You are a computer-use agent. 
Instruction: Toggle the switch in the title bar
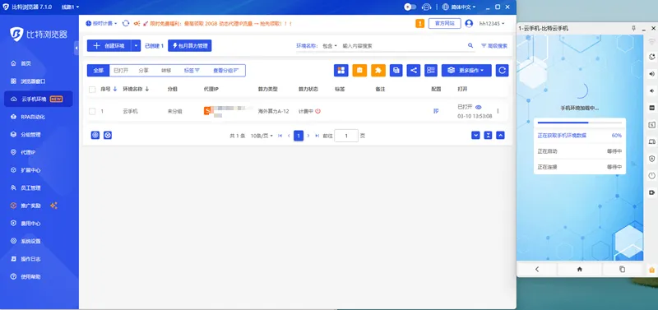410,7
